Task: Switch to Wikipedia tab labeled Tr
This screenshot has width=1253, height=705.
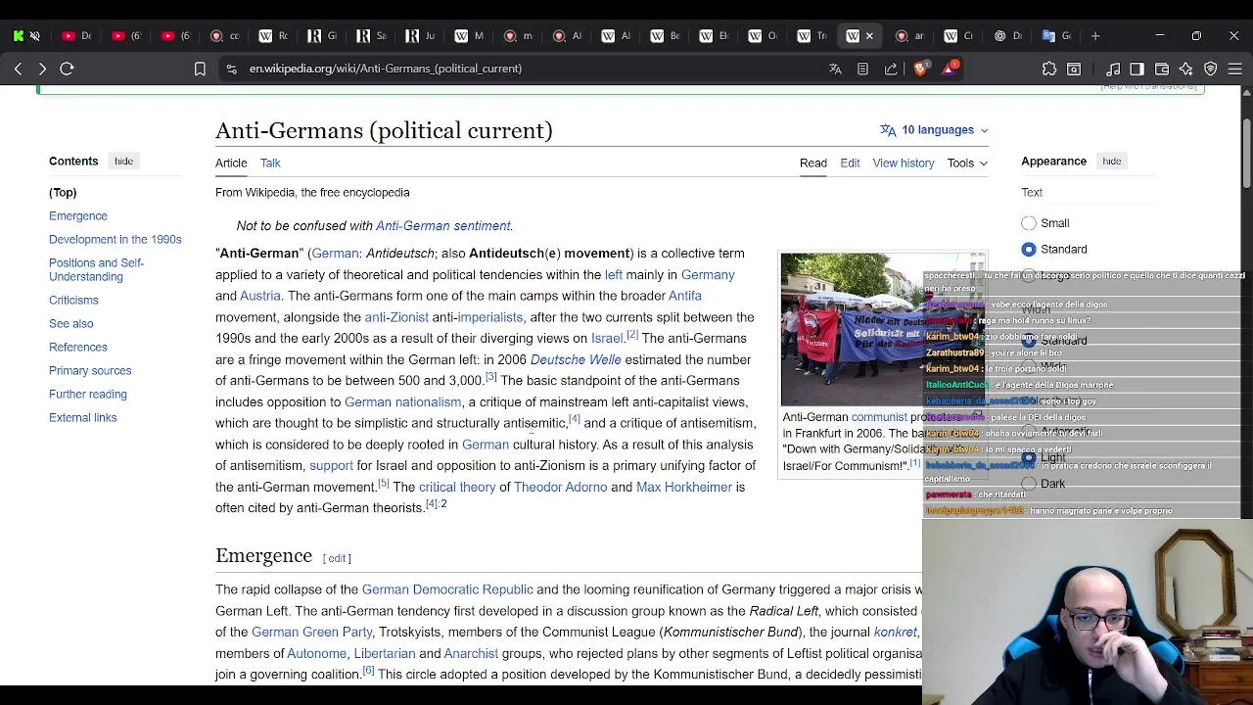Action: tap(812, 36)
